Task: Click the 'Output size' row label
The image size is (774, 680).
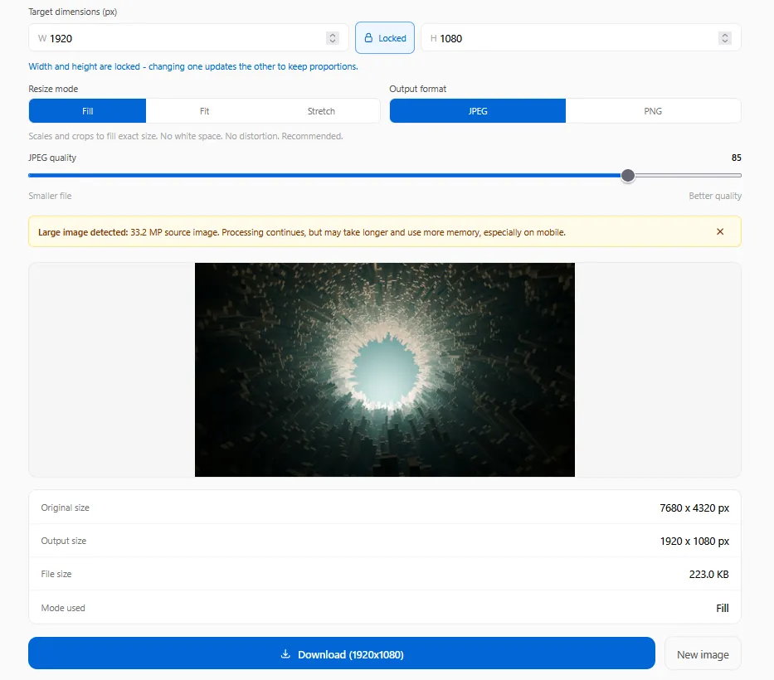Action: 64,541
